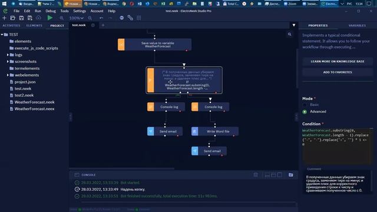Open the Help menu
The width and height of the screenshot is (377, 212).
coord(111,11)
